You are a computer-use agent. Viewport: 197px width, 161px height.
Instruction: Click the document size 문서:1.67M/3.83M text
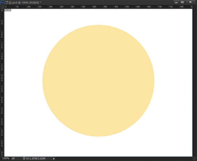point(34,158)
